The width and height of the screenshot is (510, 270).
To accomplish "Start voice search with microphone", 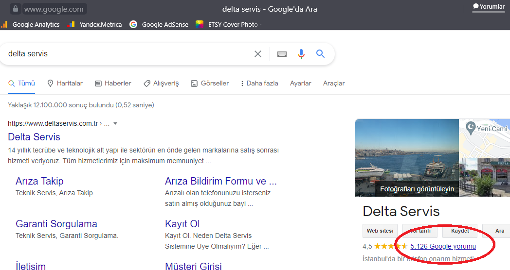I will pos(301,54).
